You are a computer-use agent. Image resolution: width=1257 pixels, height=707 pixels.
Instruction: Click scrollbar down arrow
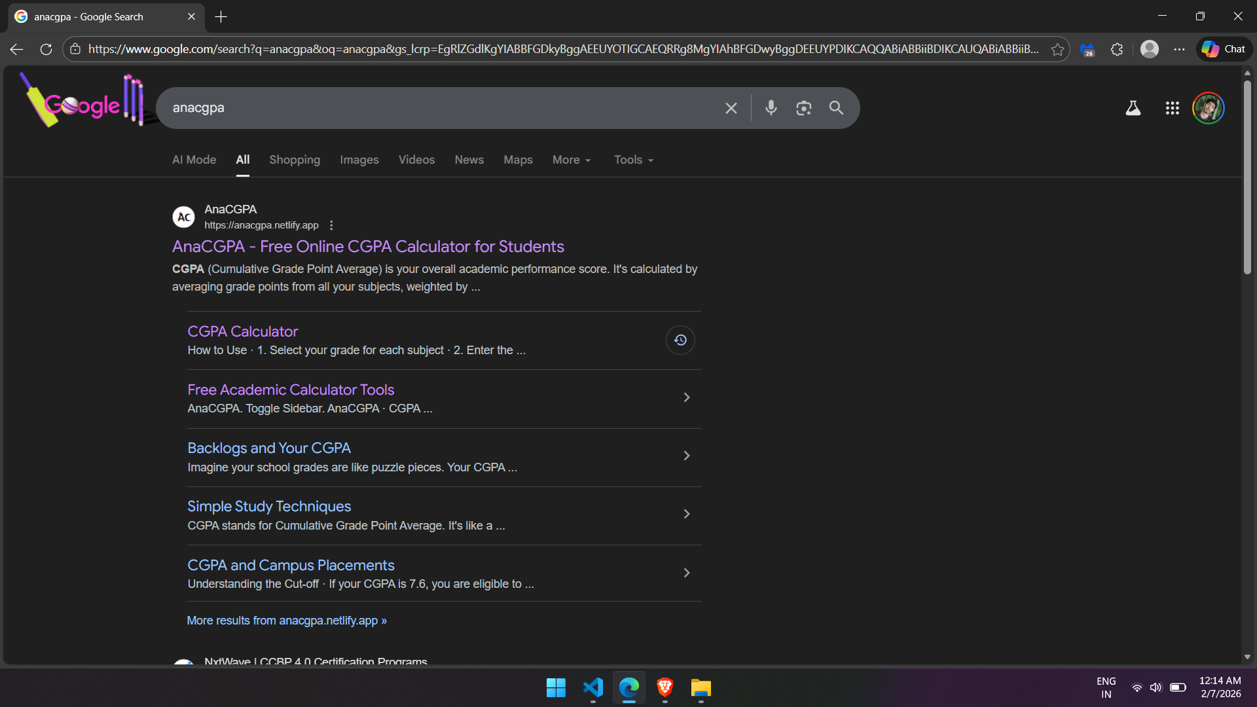click(1247, 657)
